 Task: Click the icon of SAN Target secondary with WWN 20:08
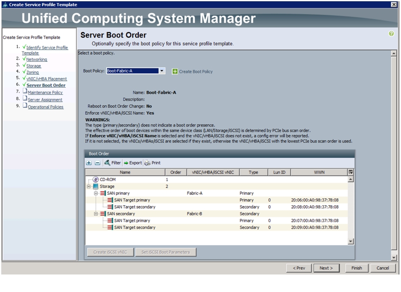(x=110, y=207)
